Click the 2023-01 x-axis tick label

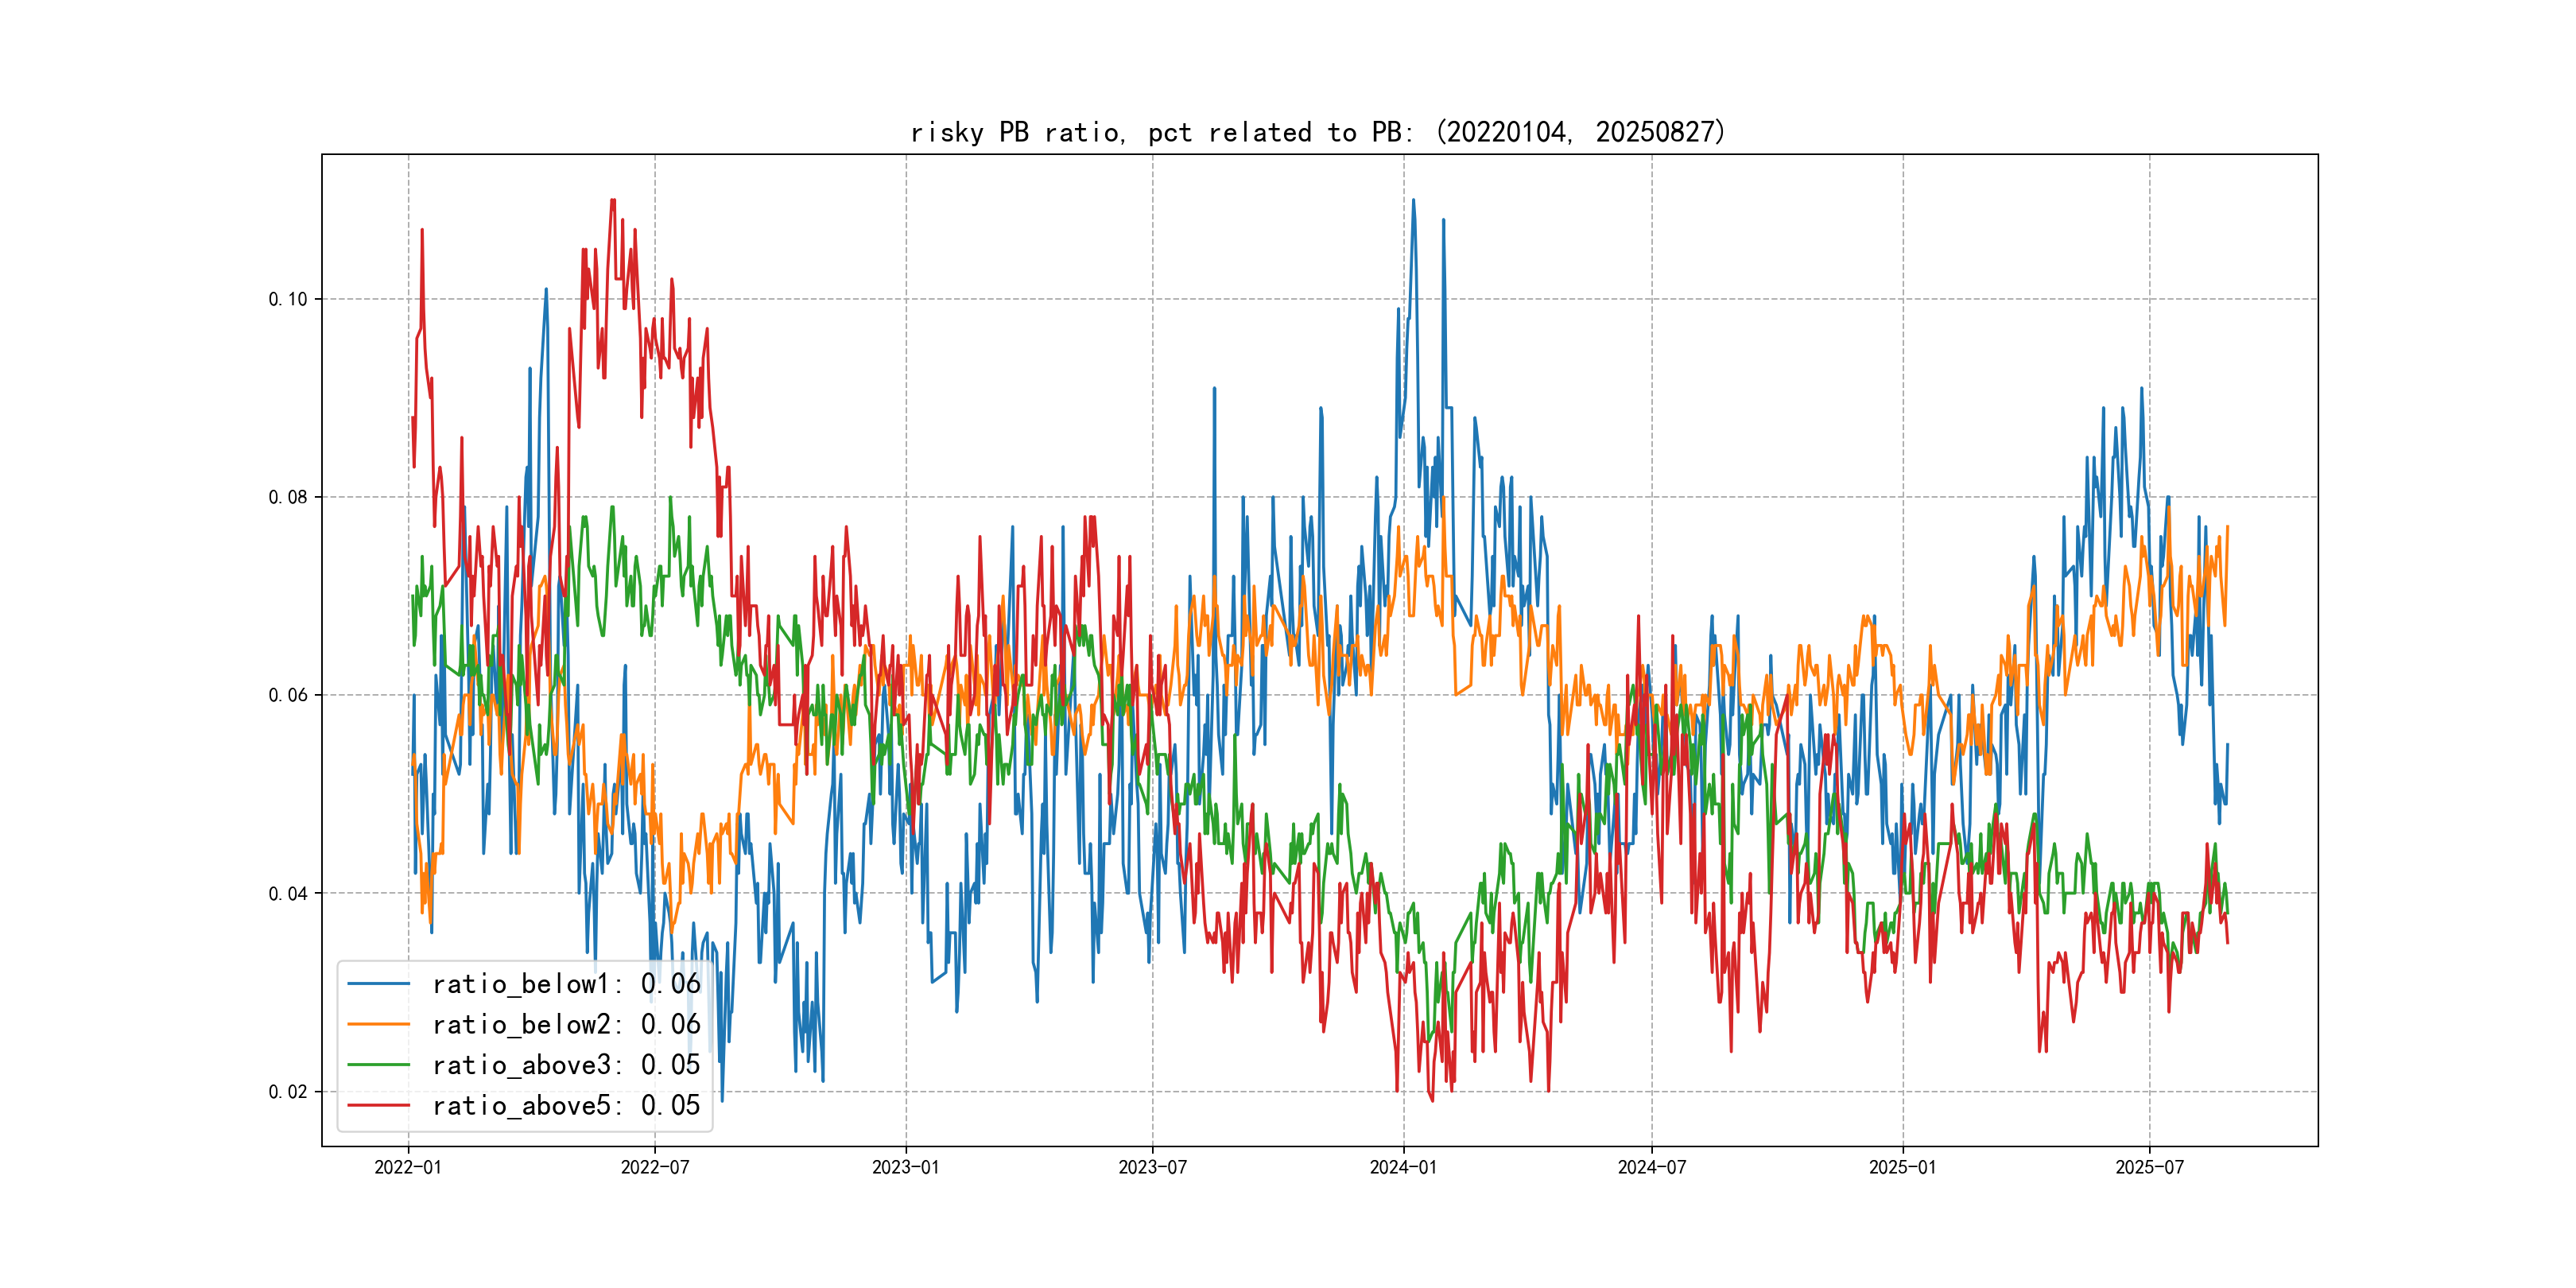pyautogui.click(x=906, y=1167)
